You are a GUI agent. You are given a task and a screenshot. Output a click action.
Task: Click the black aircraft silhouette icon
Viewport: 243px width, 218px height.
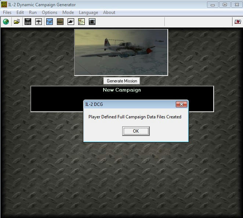coord(39,22)
